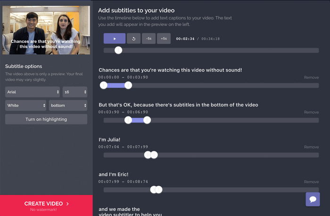330x216 pixels.
Task: Click the restart/rewind icon
Action: [x=134, y=39]
